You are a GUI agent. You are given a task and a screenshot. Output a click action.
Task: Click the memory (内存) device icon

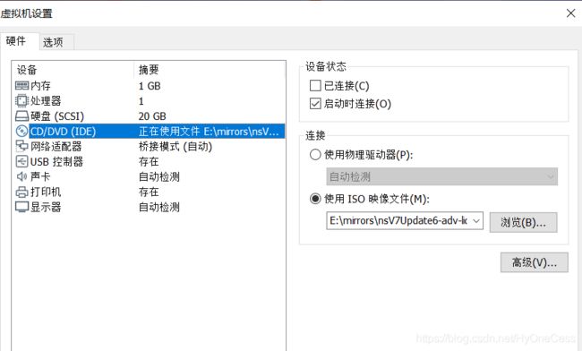pos(21,86)
